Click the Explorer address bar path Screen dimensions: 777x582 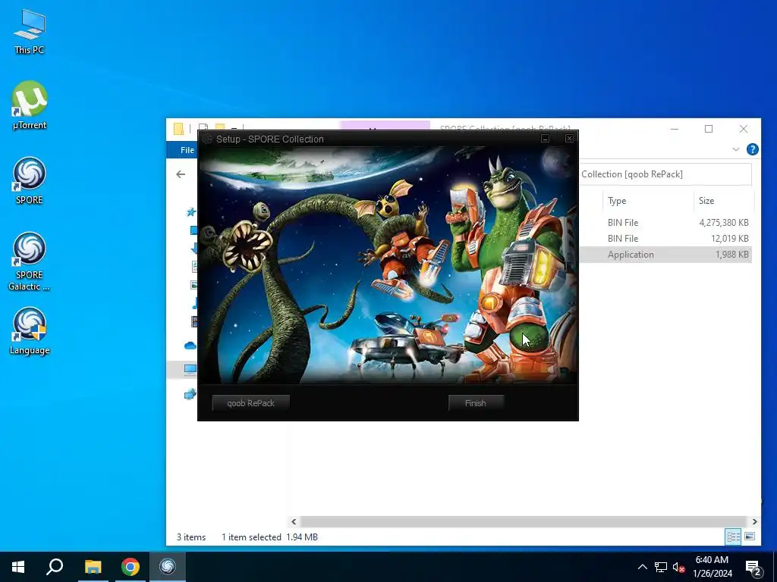click(x=665, y=174)
